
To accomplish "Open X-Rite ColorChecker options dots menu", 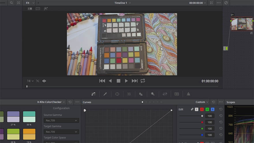I will click(x=77, y=102).
